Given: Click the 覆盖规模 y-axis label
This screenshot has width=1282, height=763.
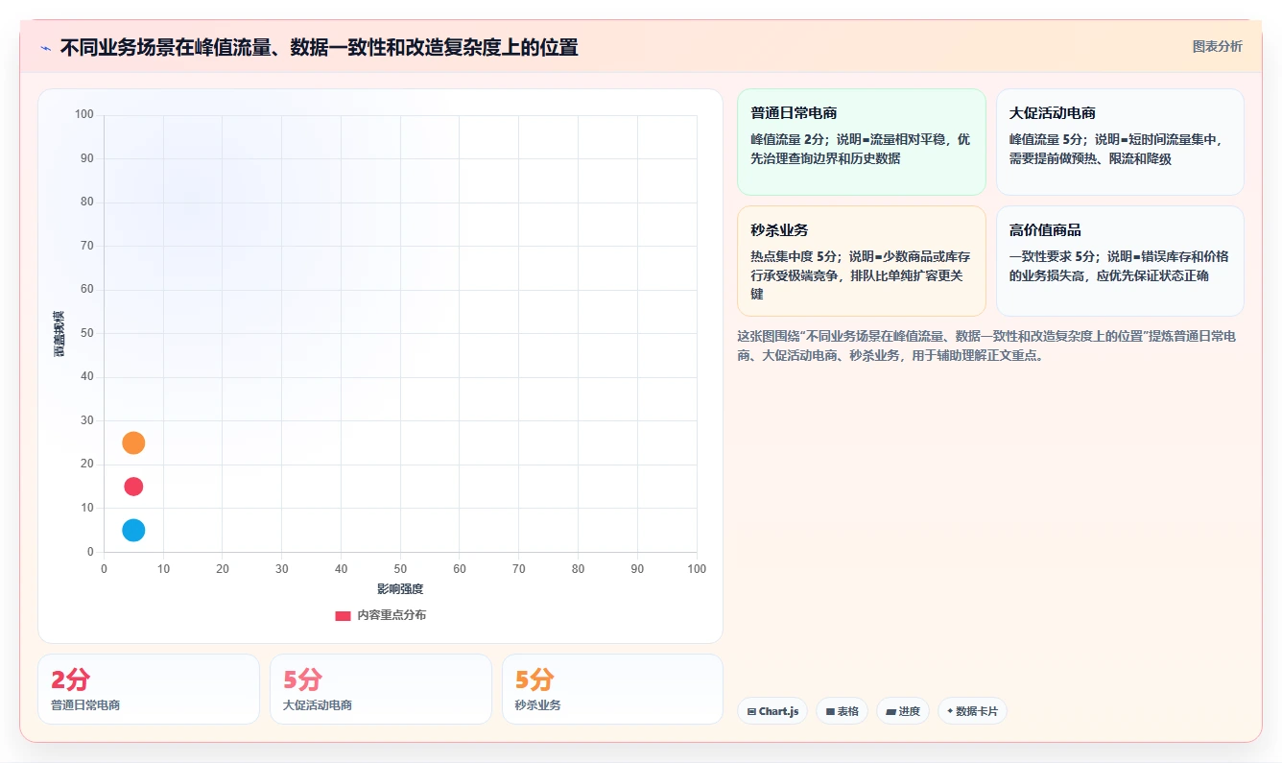Looking at the screenshot, I should pyautogui.click(x=59, y=334).
